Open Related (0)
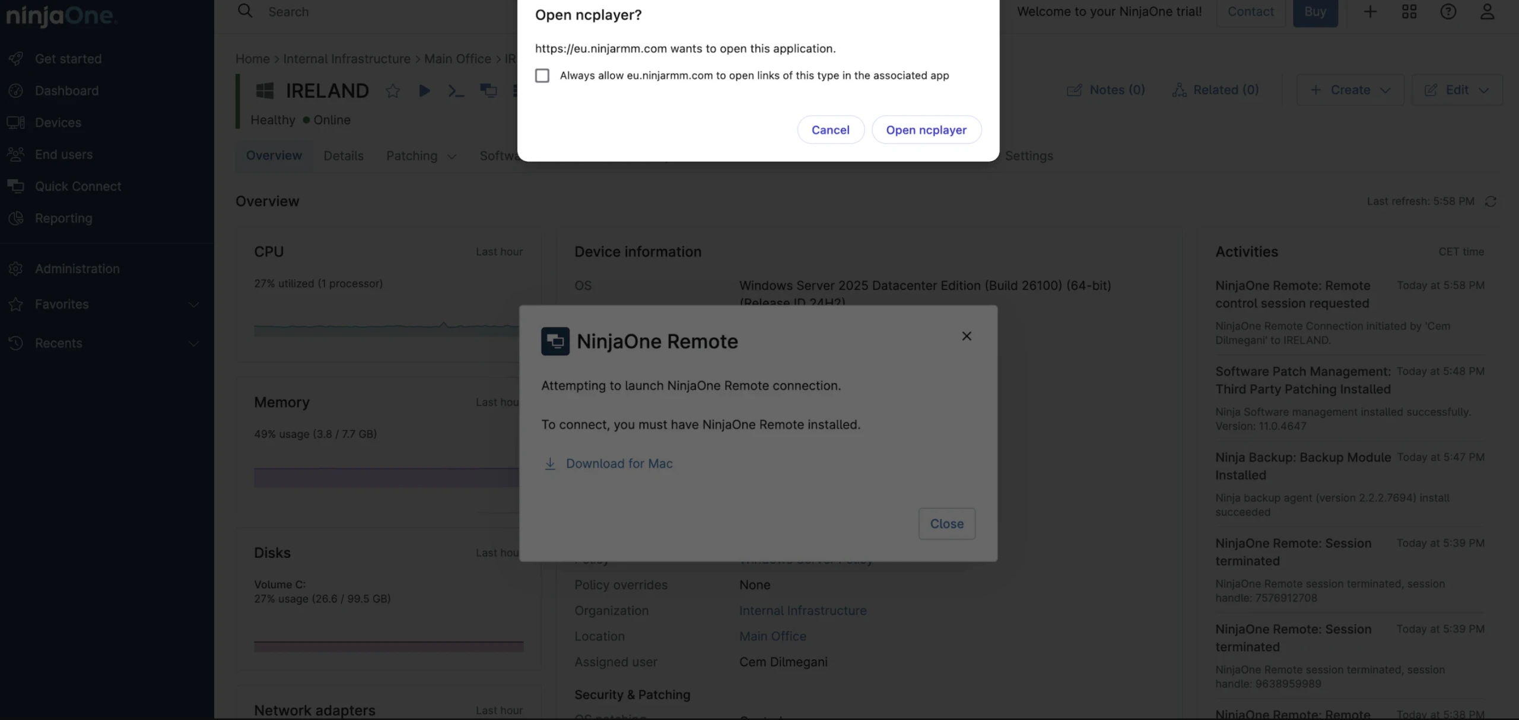The height and width of the screenshot is (720, 1519). 1215,90
